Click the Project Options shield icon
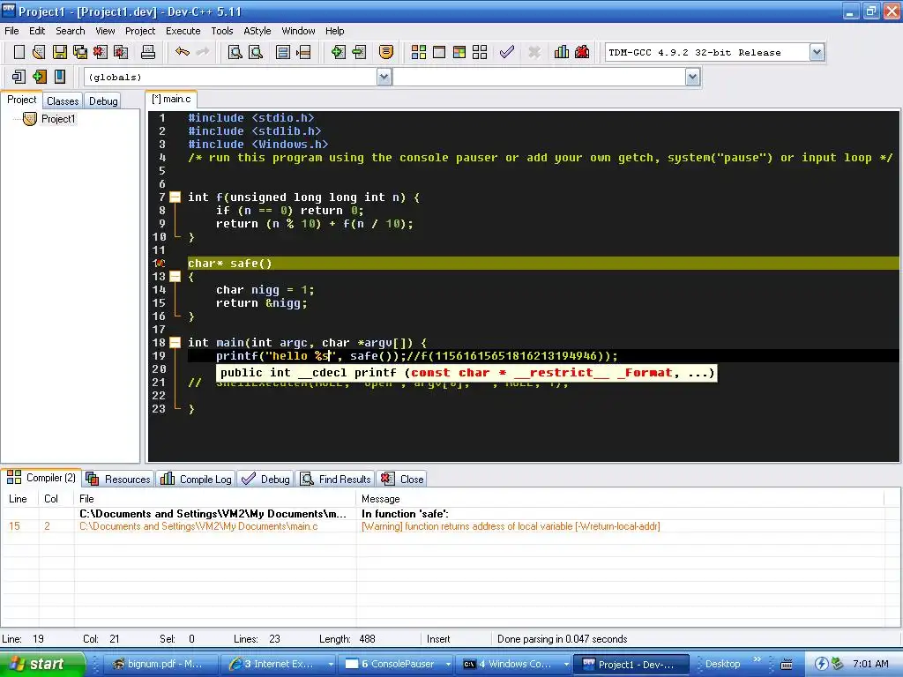This screenshot has width=903, height=677. tap(386, 52)
